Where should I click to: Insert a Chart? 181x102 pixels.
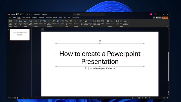[58, 21]
